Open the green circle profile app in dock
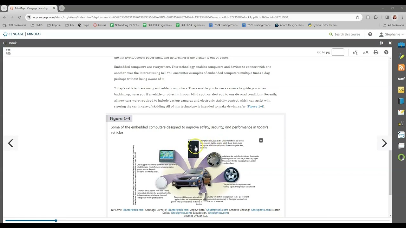Image resolution: width=406 pixels, height=228 pixels. click(x=401, y=157)
